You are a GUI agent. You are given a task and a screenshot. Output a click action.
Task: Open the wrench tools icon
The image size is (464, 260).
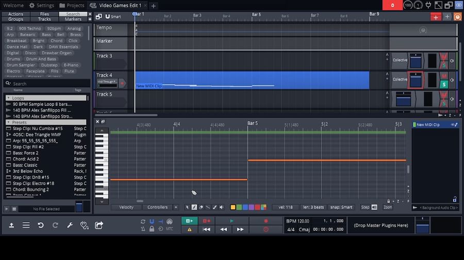tap(70, 225)
